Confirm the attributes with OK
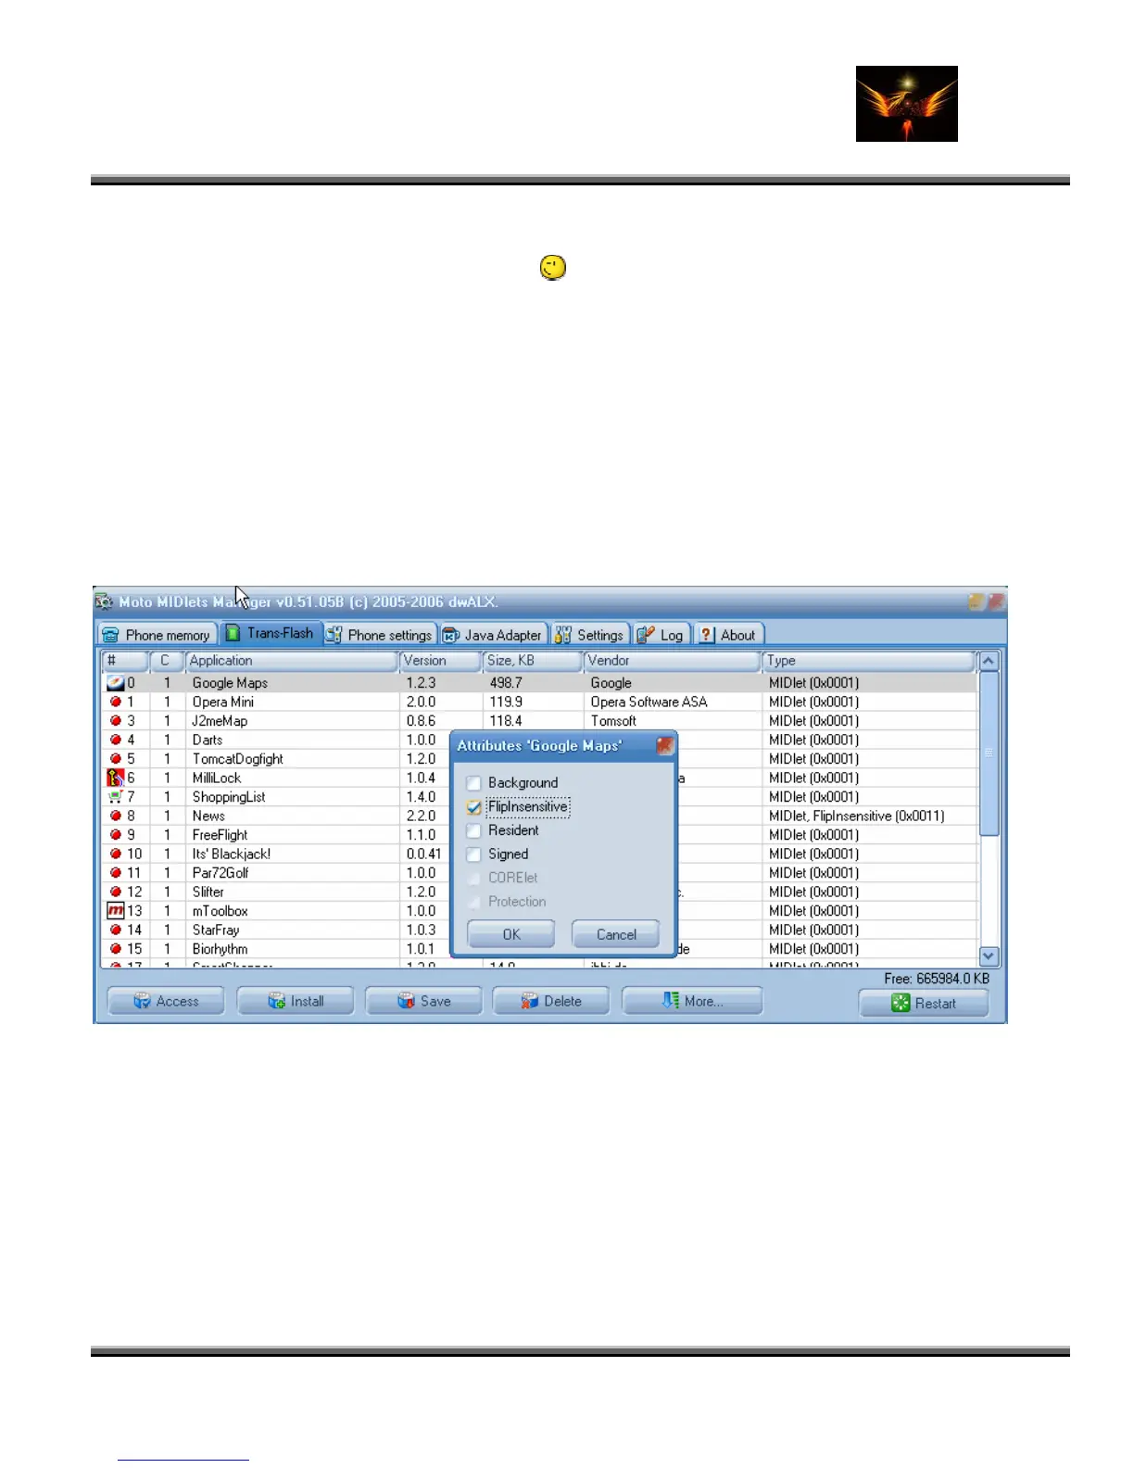The width and height of the screenshot is (1134, 1468). click(511, 934)
